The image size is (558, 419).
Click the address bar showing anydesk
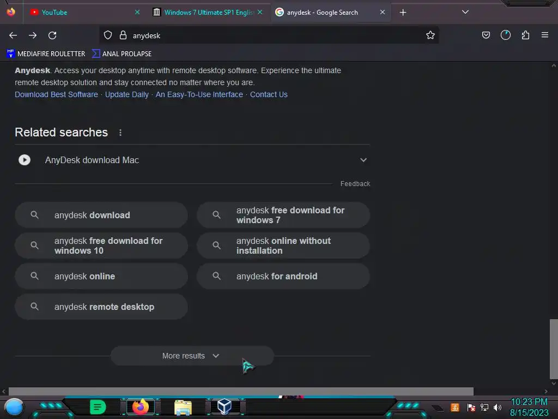[269, 35]
